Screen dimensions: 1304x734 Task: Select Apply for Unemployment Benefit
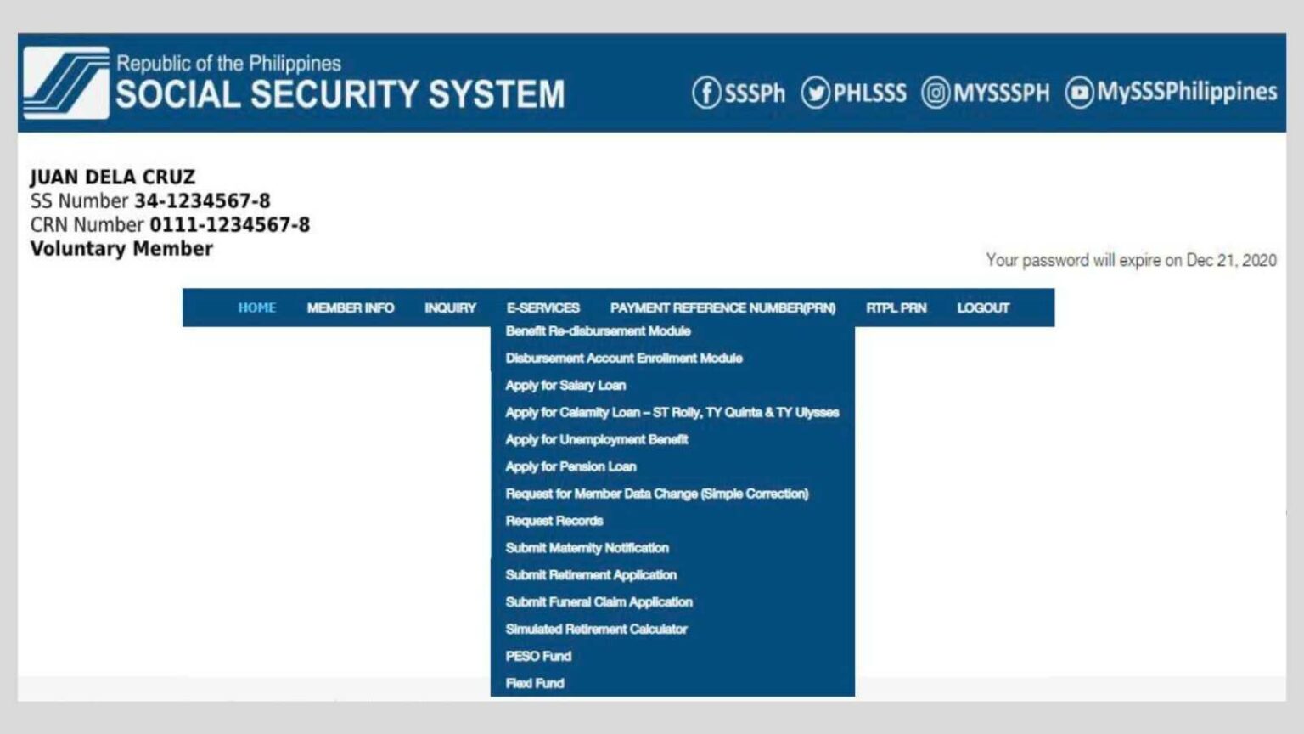click(597, 439)
